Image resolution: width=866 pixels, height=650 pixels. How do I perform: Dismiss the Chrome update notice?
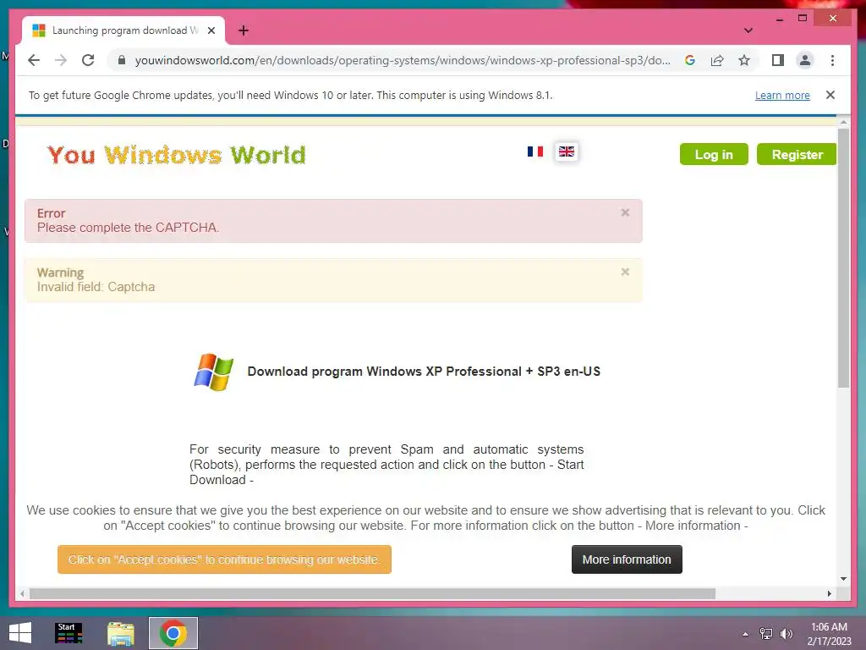[830, 95]
